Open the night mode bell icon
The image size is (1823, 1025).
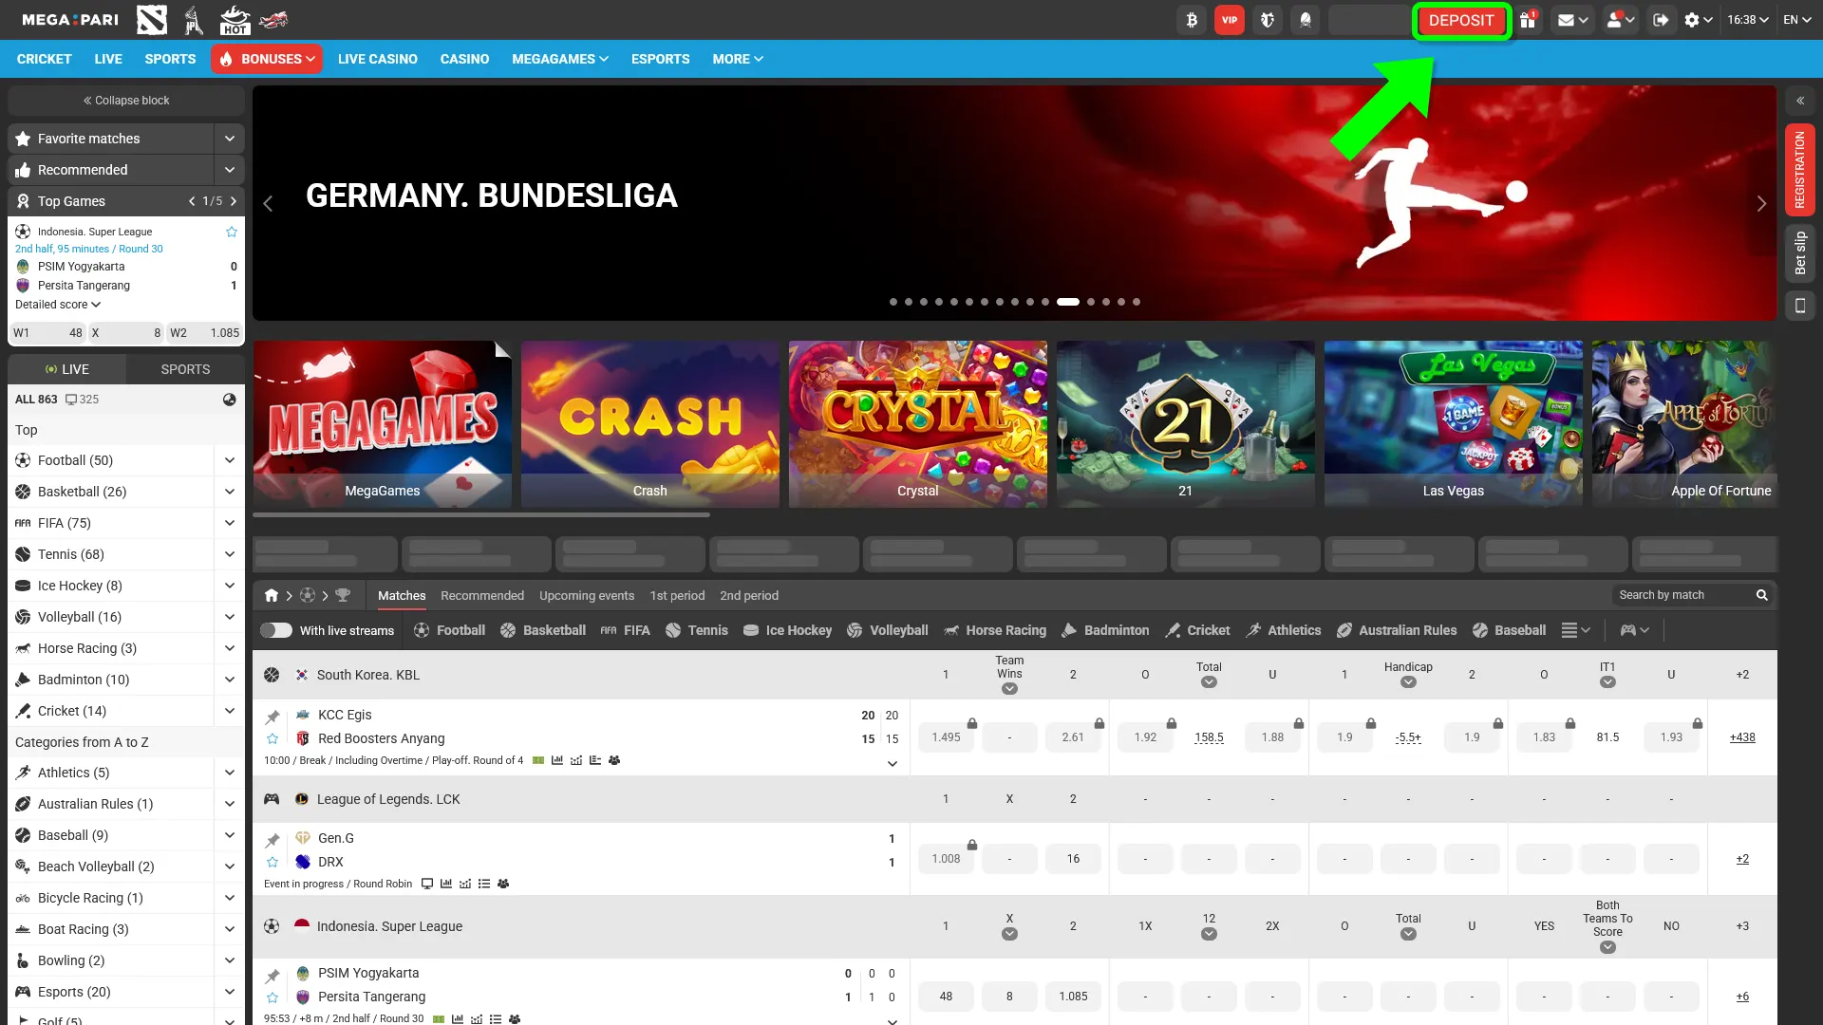[x=1306, y=20]
